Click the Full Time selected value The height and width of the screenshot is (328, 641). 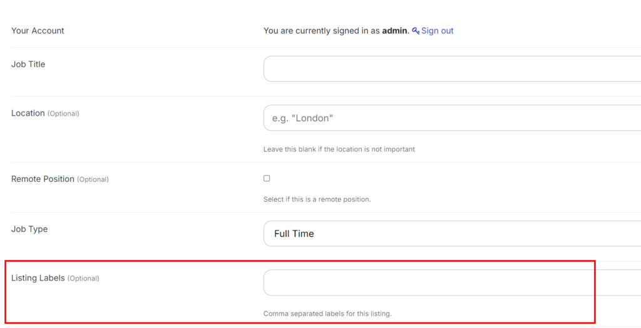[294, 234]
